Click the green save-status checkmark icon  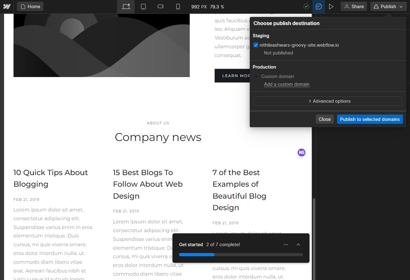(x=306, y=6)
